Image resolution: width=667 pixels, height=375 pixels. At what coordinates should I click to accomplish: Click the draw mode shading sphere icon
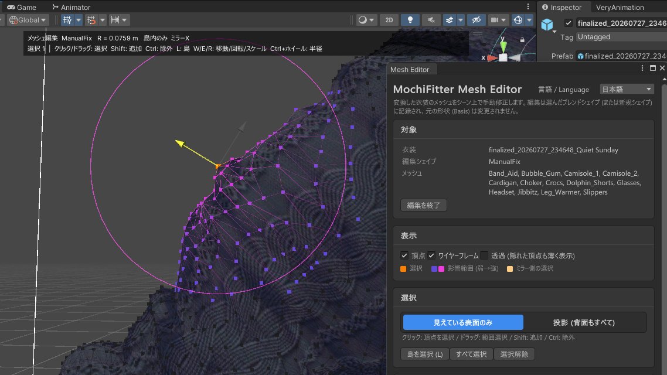(x=362, y=20)
